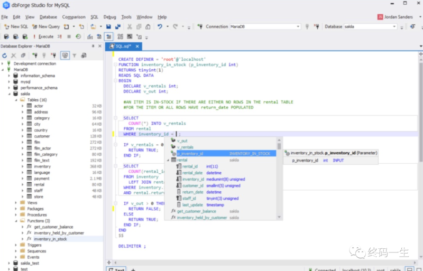Refresh the Database Explorer tree
Screen dimensions: 423x271
pos(5,55)
